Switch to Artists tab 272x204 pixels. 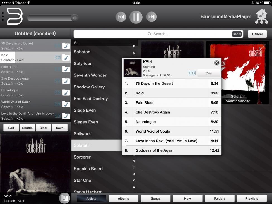91,198
